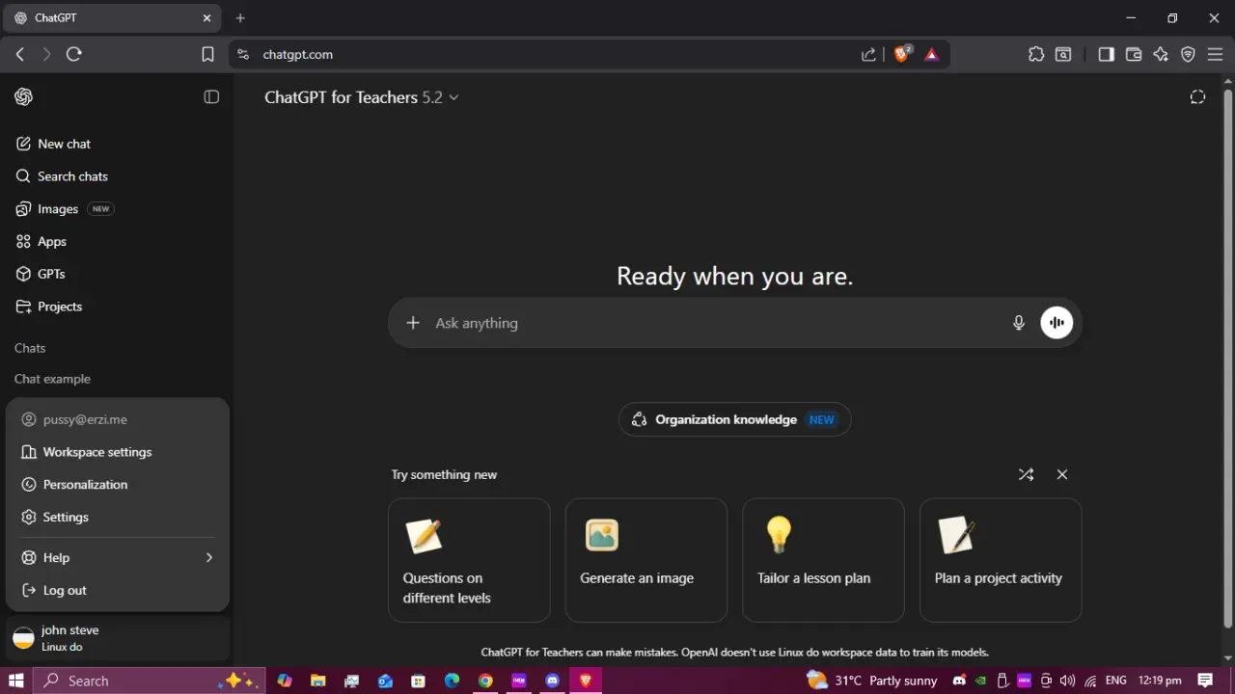Start a New chat
Screen dimensions: 1235x694
tap(116, 144)
